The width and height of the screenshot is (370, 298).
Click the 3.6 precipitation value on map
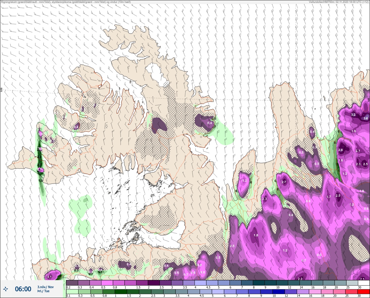(x=366, y=118)
